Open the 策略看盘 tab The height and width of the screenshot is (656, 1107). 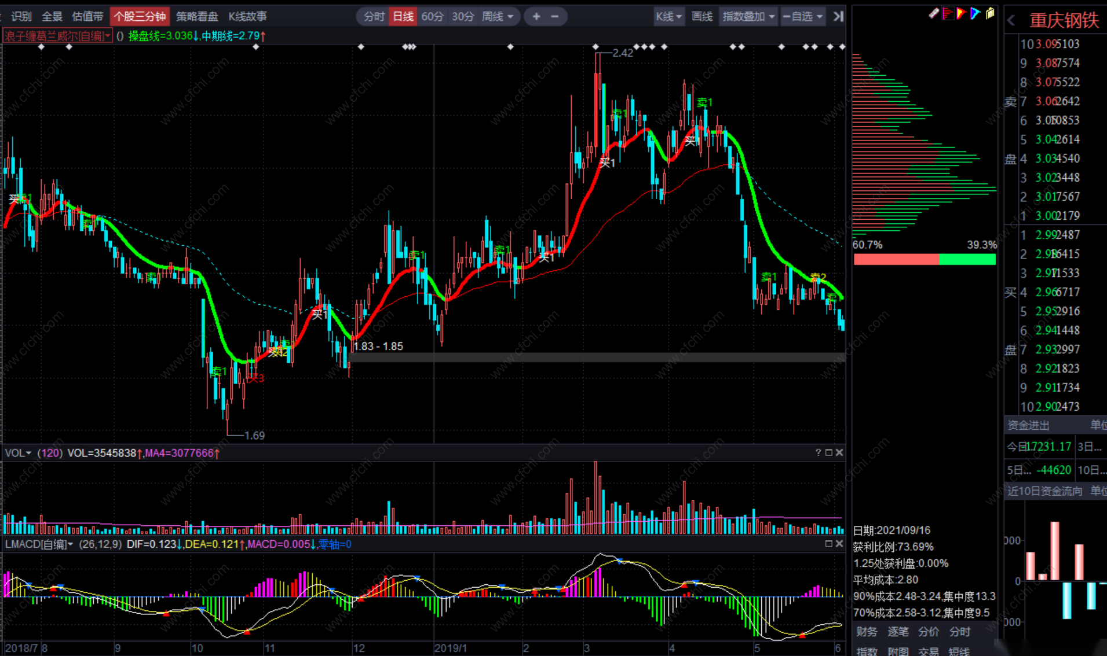click(x=197, y=16)
